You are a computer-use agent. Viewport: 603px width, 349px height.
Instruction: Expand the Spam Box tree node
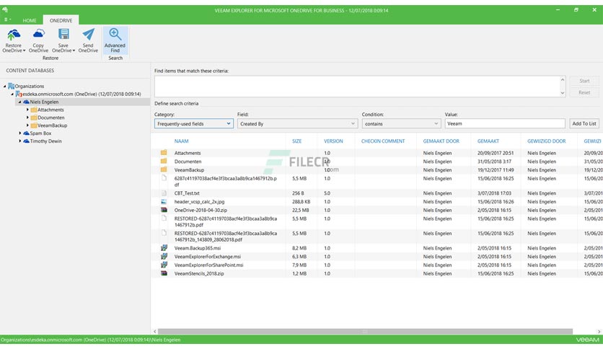[20, 133]
